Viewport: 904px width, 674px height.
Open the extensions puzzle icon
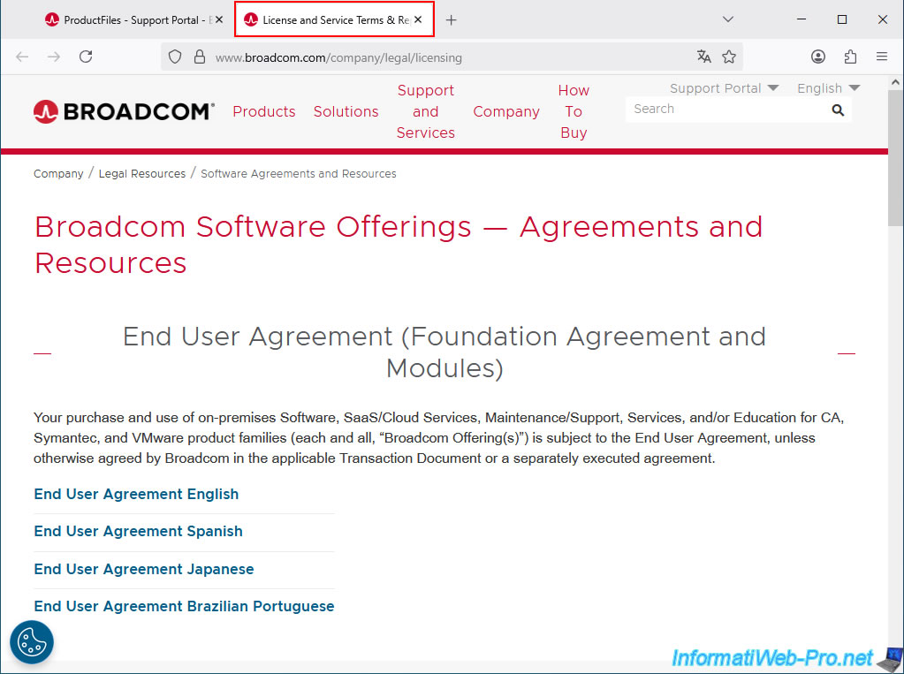click(x=850, y=57)
